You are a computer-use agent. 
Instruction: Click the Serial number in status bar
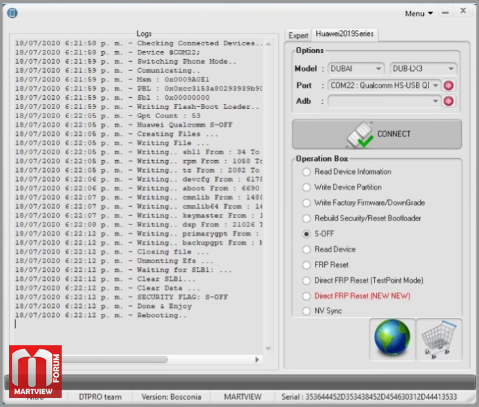click(369, 397)
